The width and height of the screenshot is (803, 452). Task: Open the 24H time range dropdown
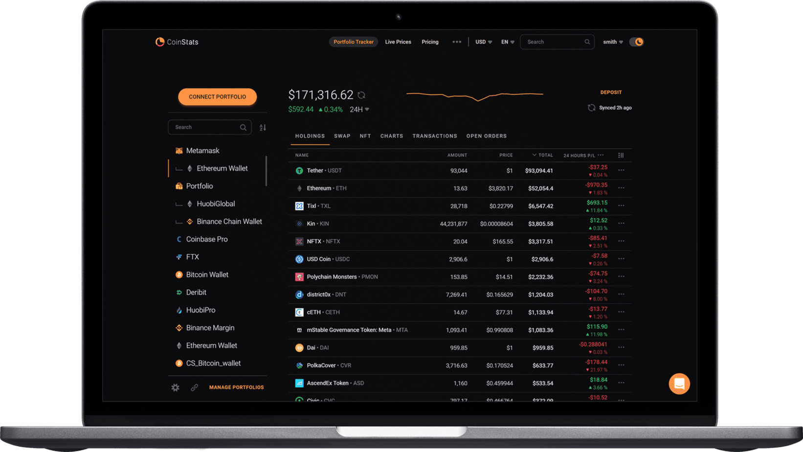pyautogui.click(x=359, y=110)
